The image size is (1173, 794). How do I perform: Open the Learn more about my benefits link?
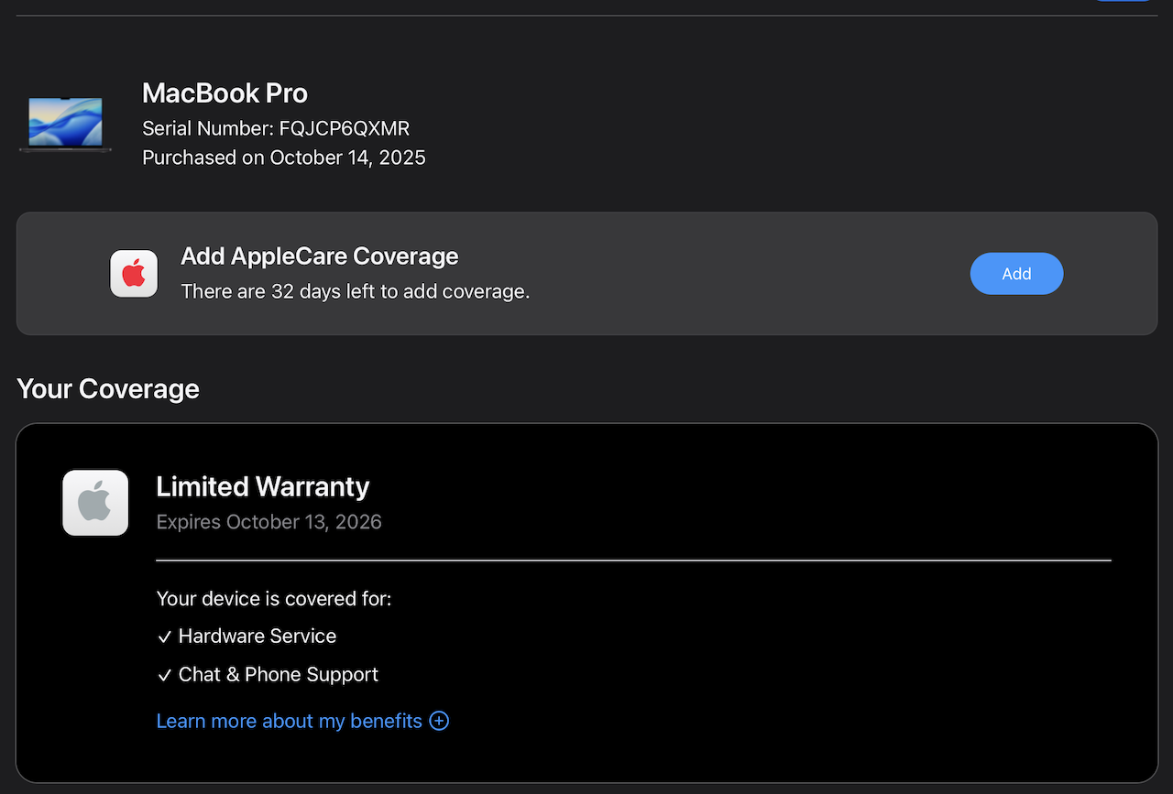pyautogui.click(x=289, y=721)
